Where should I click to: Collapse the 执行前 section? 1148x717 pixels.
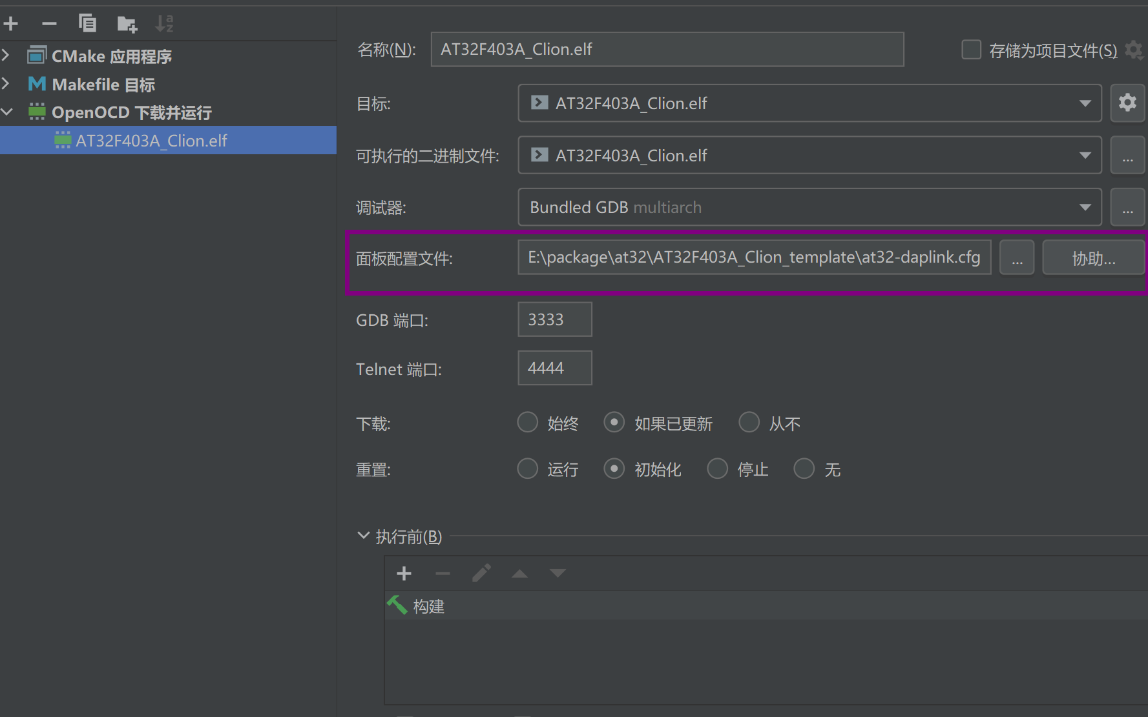[x=363, y=536]
